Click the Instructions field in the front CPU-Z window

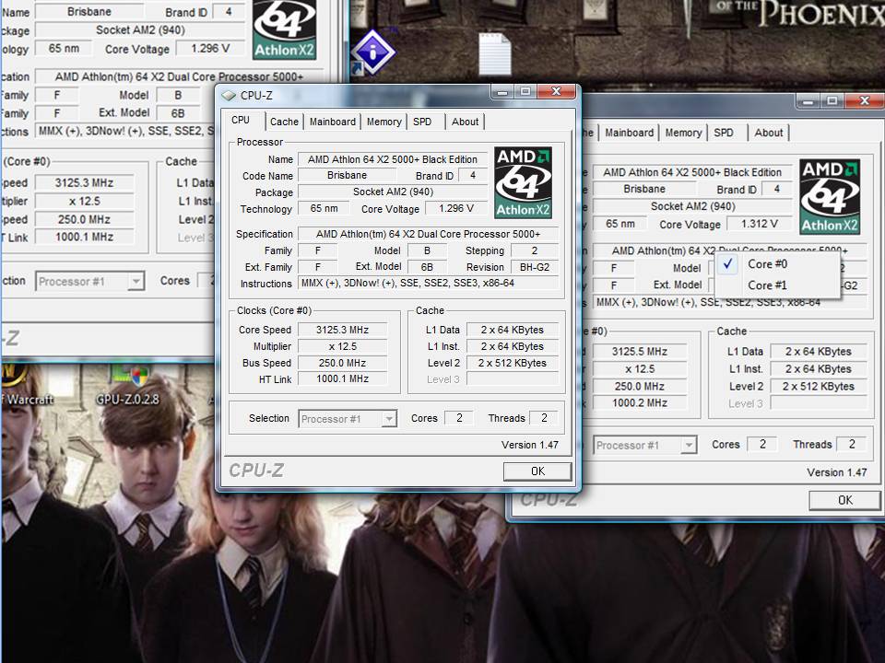(x=429, y=283)
